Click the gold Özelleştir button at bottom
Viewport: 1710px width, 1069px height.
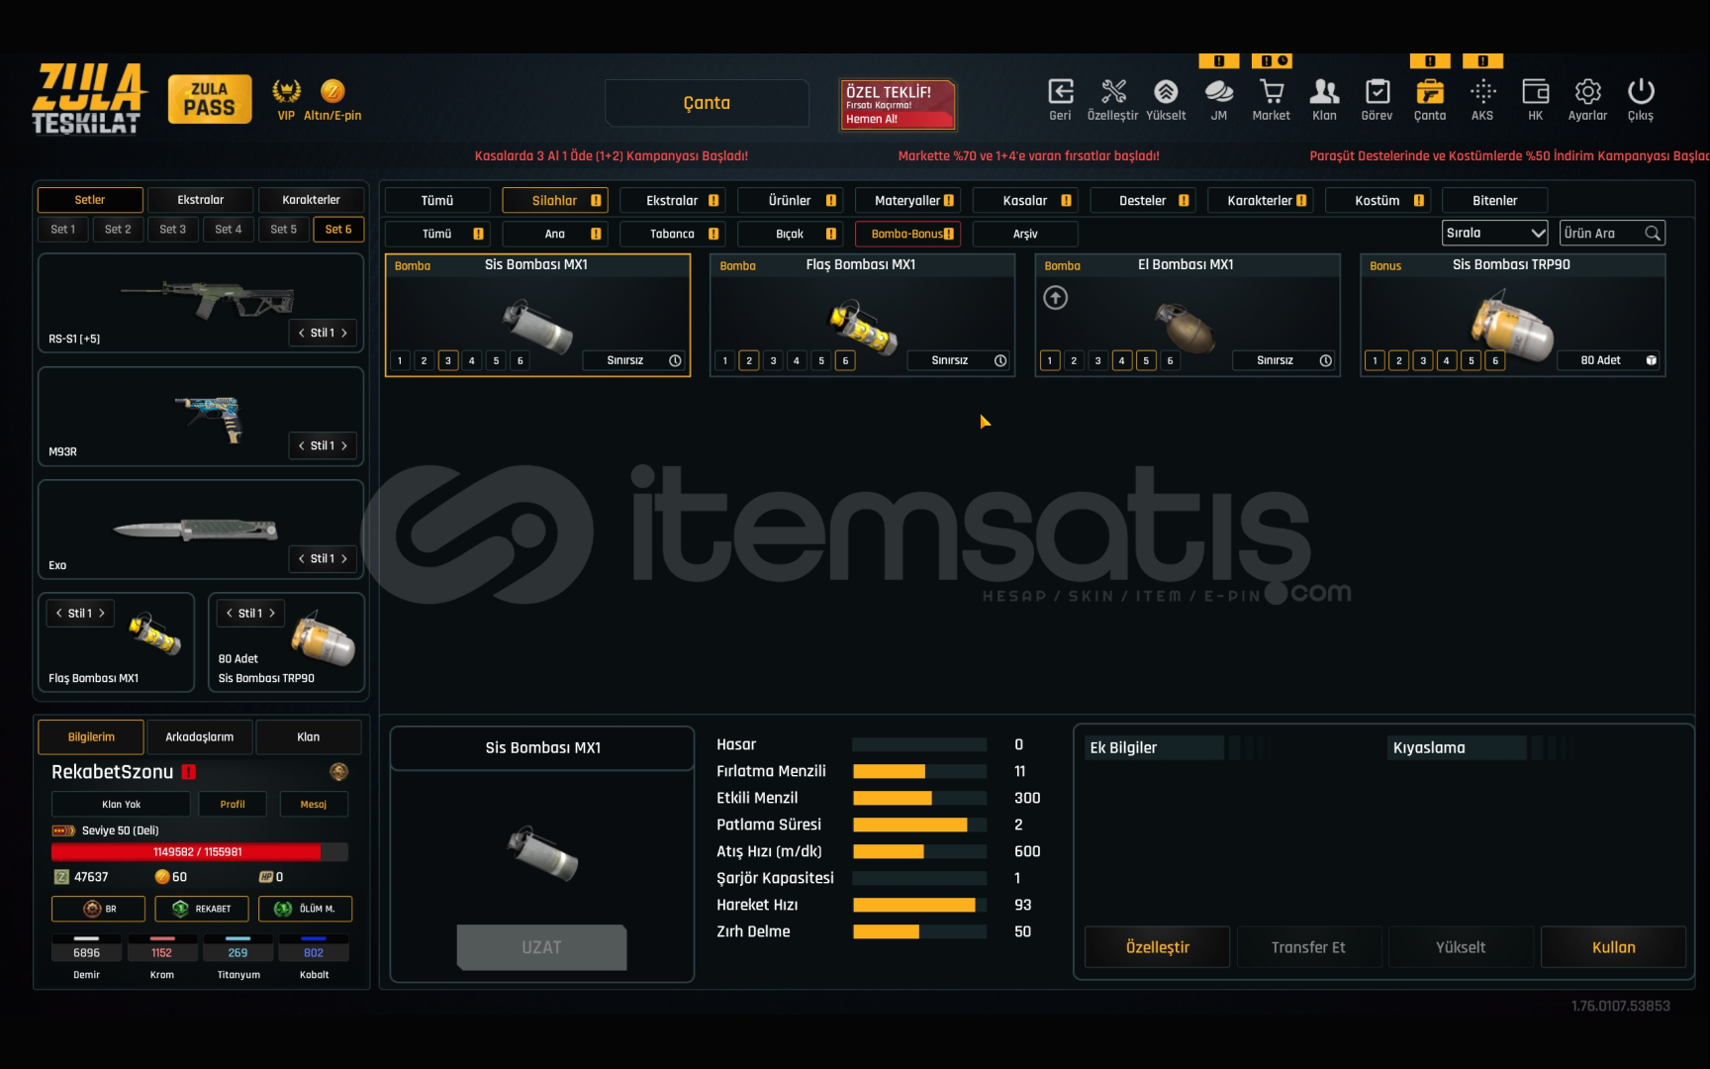coord(1158,947)
